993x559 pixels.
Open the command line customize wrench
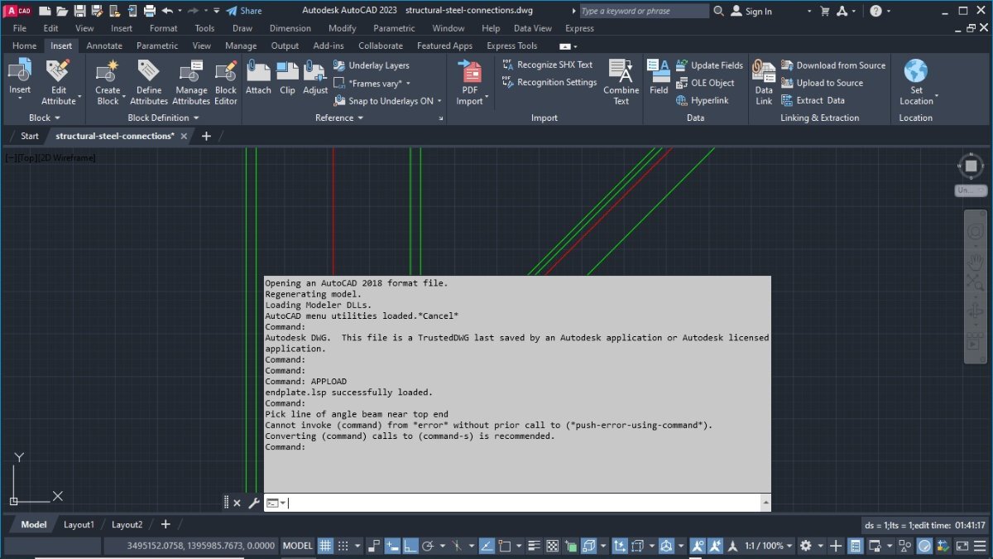coord(253,503)
